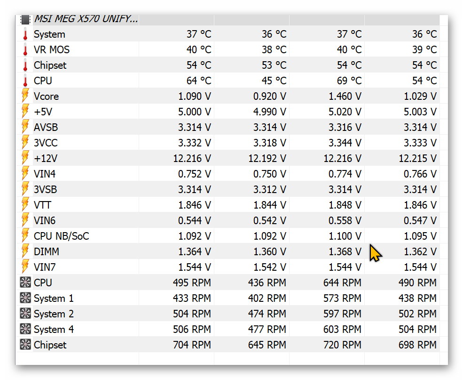Screen dimensions: 463x380
Task: Click the VR MOS value 38 °C
Action: click(x=274, y=49)
